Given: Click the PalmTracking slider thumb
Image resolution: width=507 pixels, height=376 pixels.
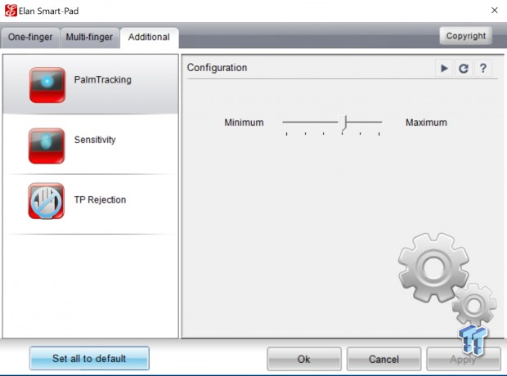Looking at the screenshot, I should [x=344, y=123].
